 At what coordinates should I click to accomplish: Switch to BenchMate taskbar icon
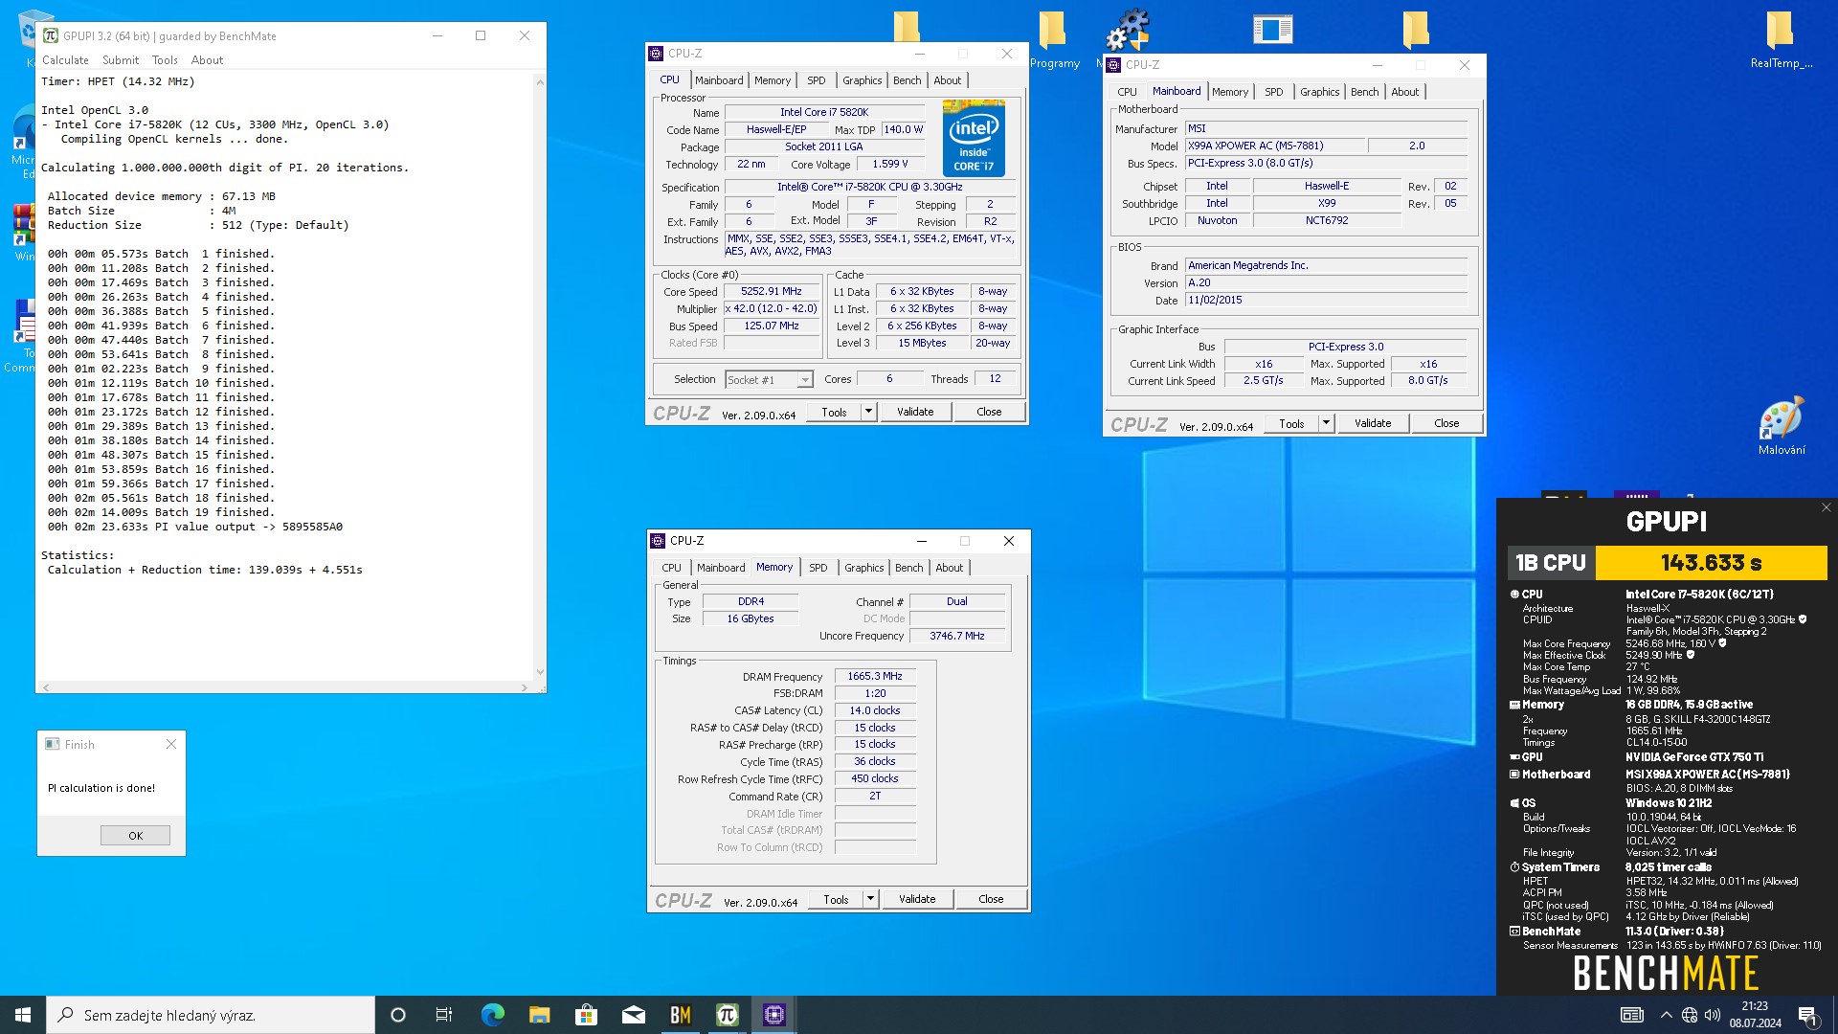click(680, 1015)
